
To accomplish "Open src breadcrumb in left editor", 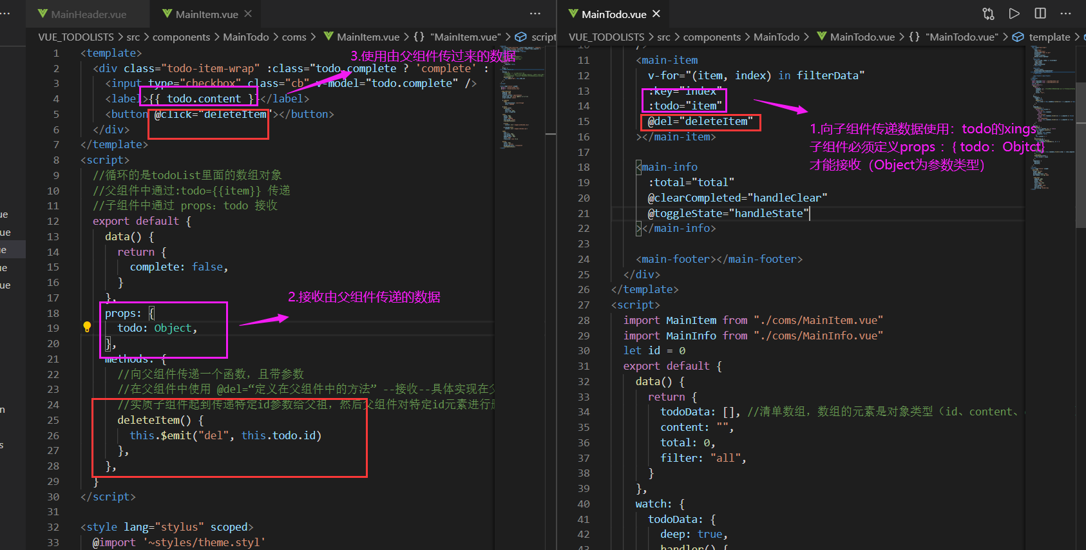I will pyautogui.click(x=133, y=37).
